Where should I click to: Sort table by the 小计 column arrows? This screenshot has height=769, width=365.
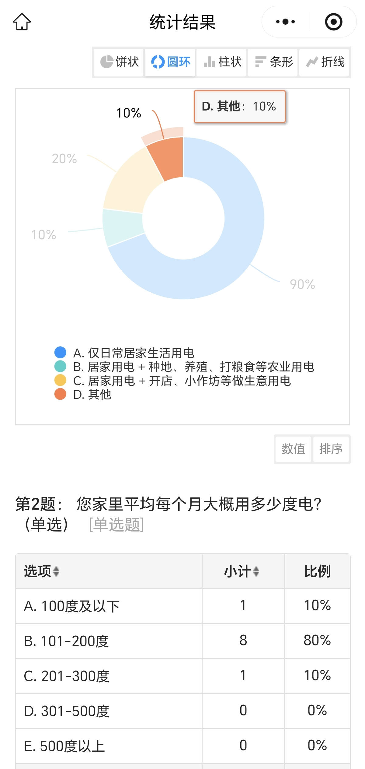point(256,571)
